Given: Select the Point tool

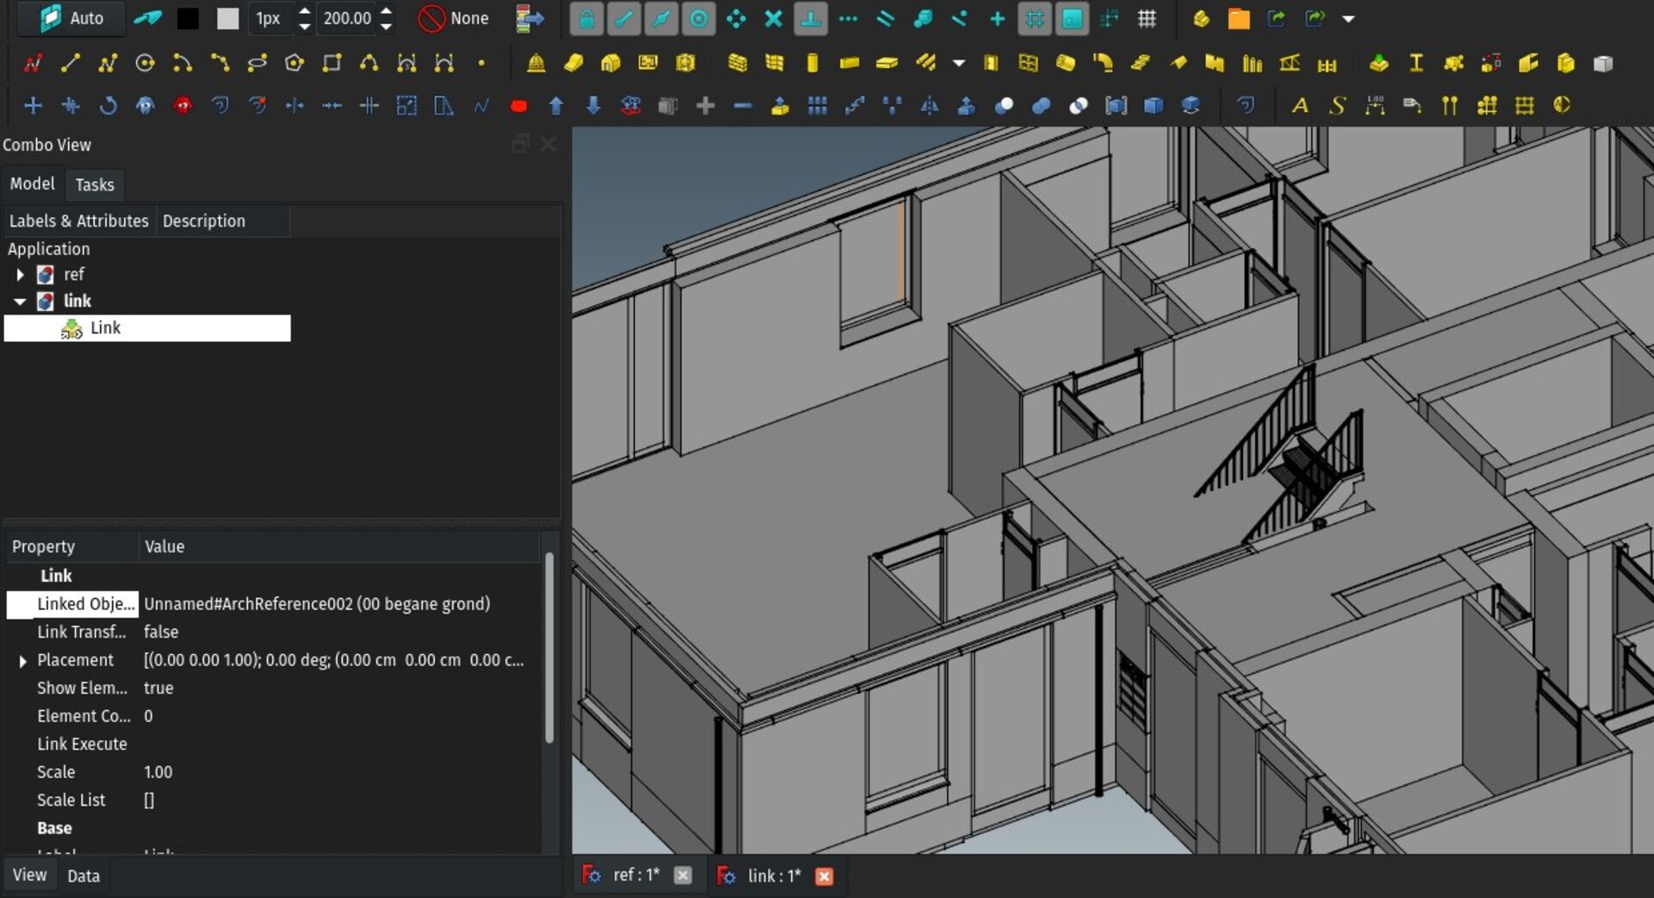Looking at the screenshot, I should [x=482, y=63].
